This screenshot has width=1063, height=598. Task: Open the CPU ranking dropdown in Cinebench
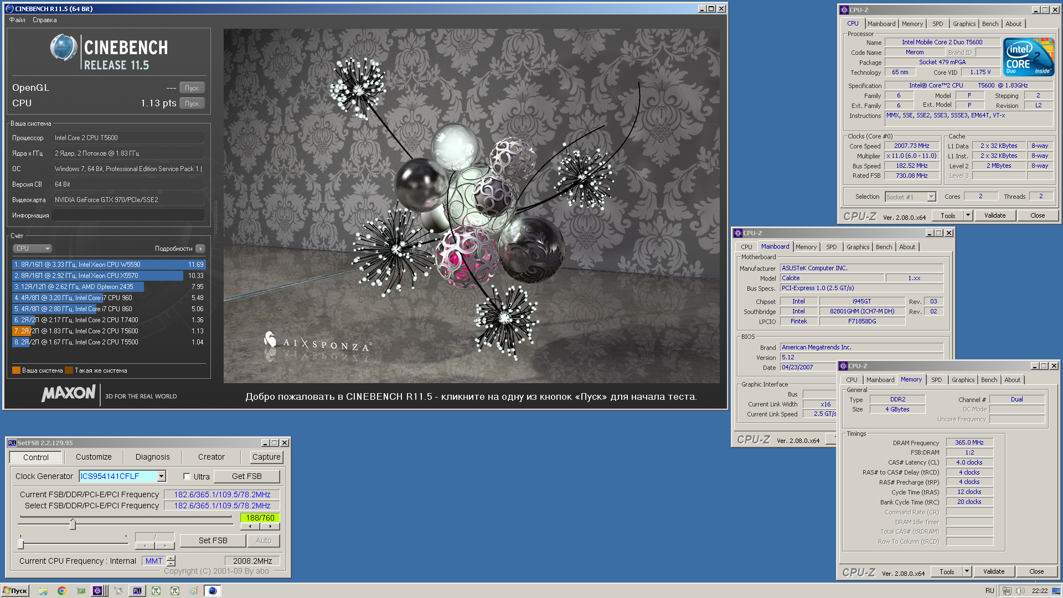[x=32, y=249]
